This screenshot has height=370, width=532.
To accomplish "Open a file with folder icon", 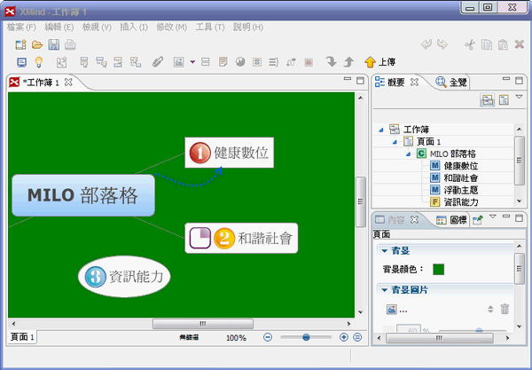I will pos(37,44).
